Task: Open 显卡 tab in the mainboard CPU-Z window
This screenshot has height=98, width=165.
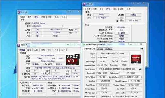Action: (x=57, y=17)
